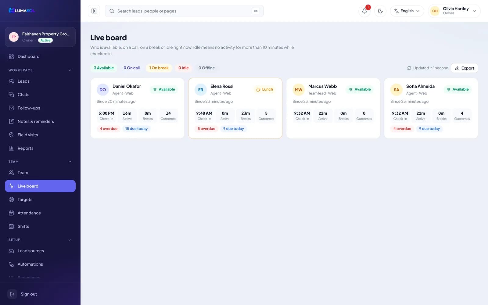Open Leads page
This screenshot has width=488, height=305.
coord(40,81)
